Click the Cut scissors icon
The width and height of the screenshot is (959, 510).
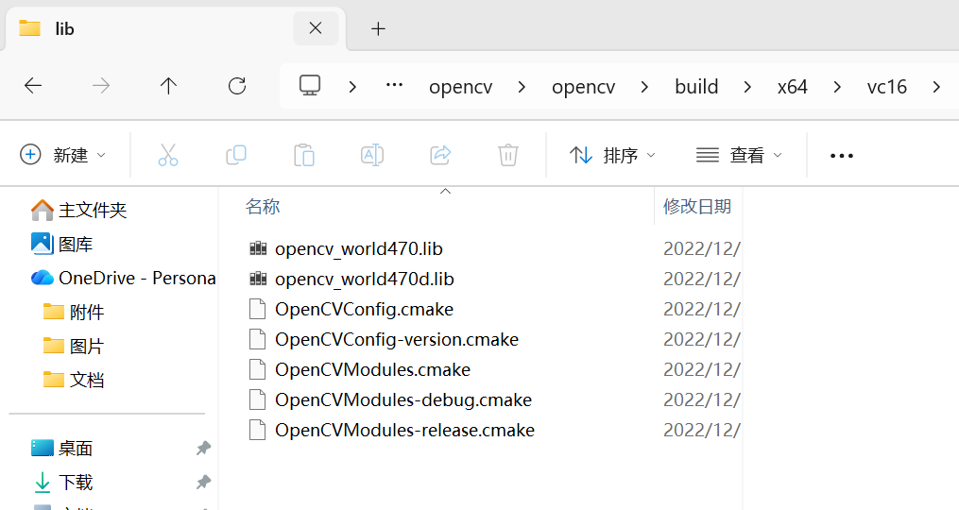pyautogui.click(x=167, y=155)
